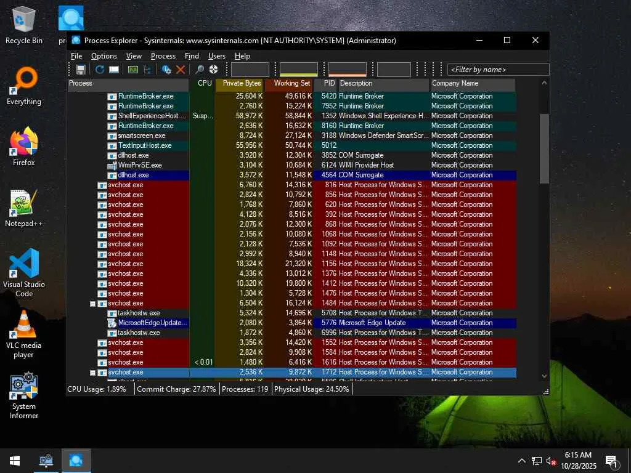Open the Everything desktop shortcut
Screen dimensions: 631x473
(24, 86)
